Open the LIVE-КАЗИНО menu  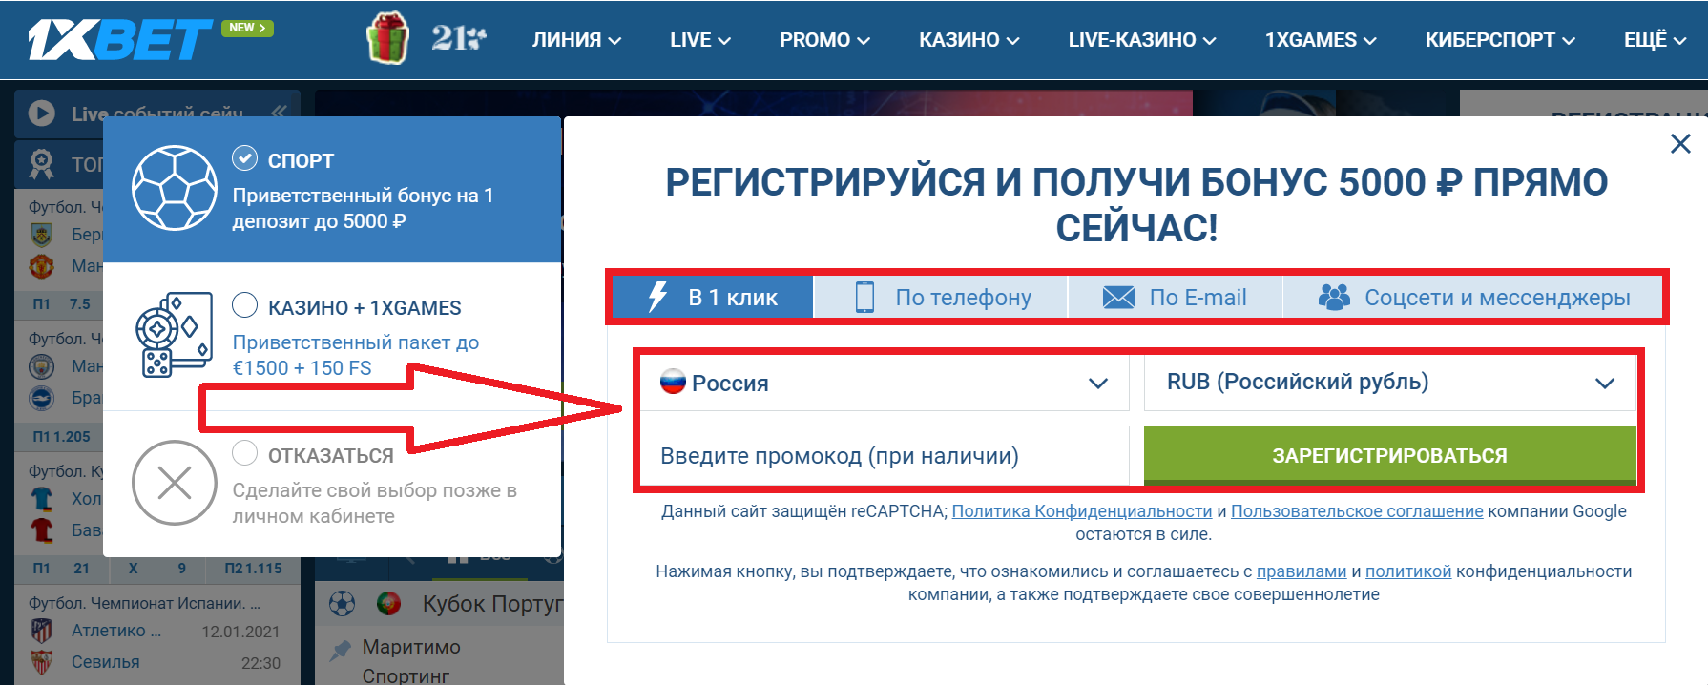(x=1141, y=40)
